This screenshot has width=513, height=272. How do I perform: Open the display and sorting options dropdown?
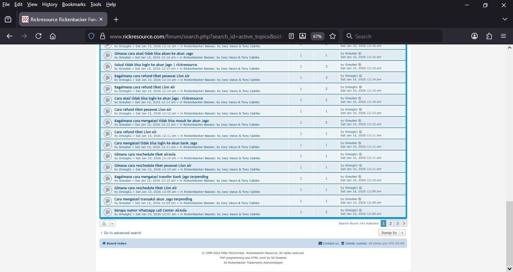[x=107, y=223]
